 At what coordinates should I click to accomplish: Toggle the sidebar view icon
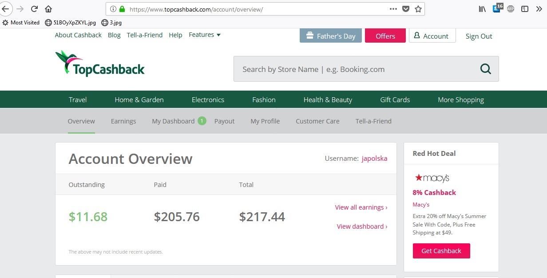tap(525, 9)
